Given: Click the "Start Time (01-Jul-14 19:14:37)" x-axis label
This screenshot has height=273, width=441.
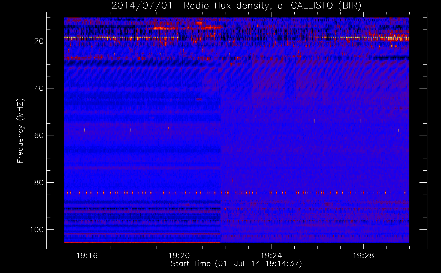Looking at the screenshot, I should click(x=236, y=264).
